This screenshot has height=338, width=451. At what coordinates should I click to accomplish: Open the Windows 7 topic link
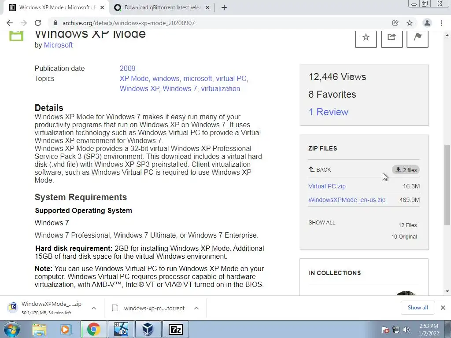(180, 88)
